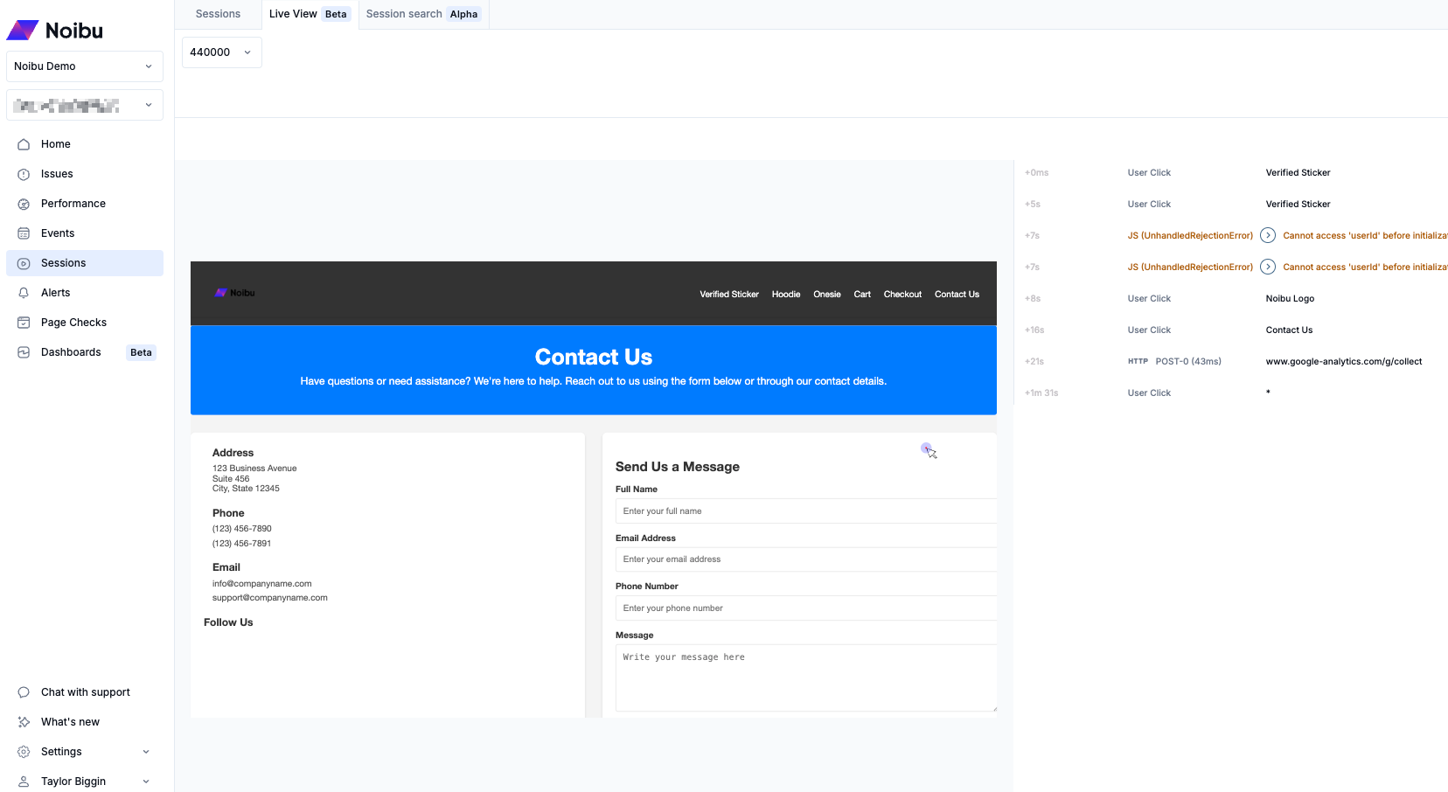Open the Events section

[57, 233]
